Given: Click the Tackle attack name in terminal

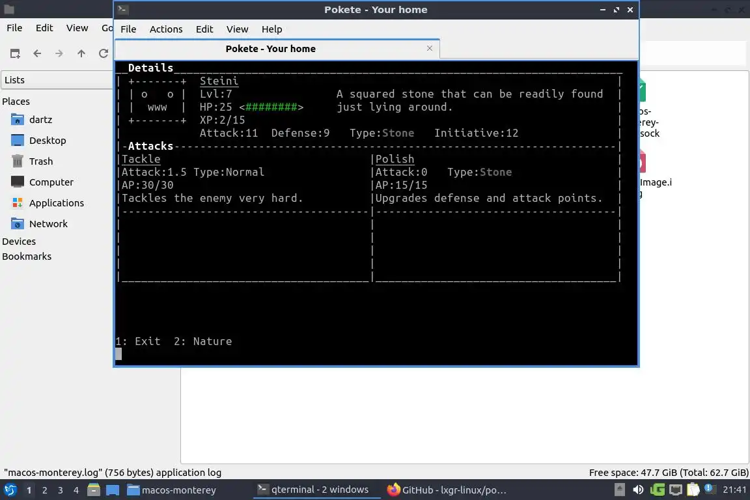Looking at the screenshot, I should coord(141,160).
